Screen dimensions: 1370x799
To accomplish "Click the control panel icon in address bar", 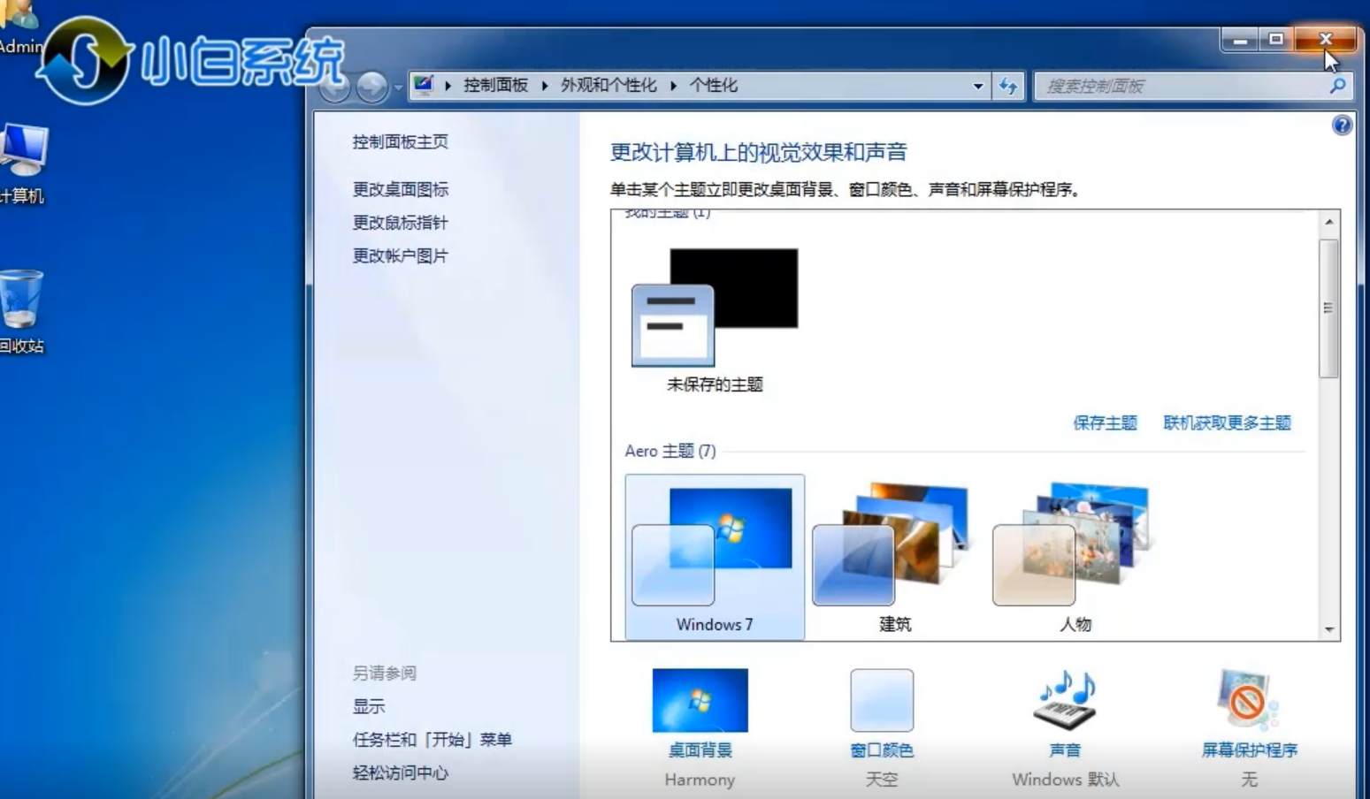I will 424,85.
